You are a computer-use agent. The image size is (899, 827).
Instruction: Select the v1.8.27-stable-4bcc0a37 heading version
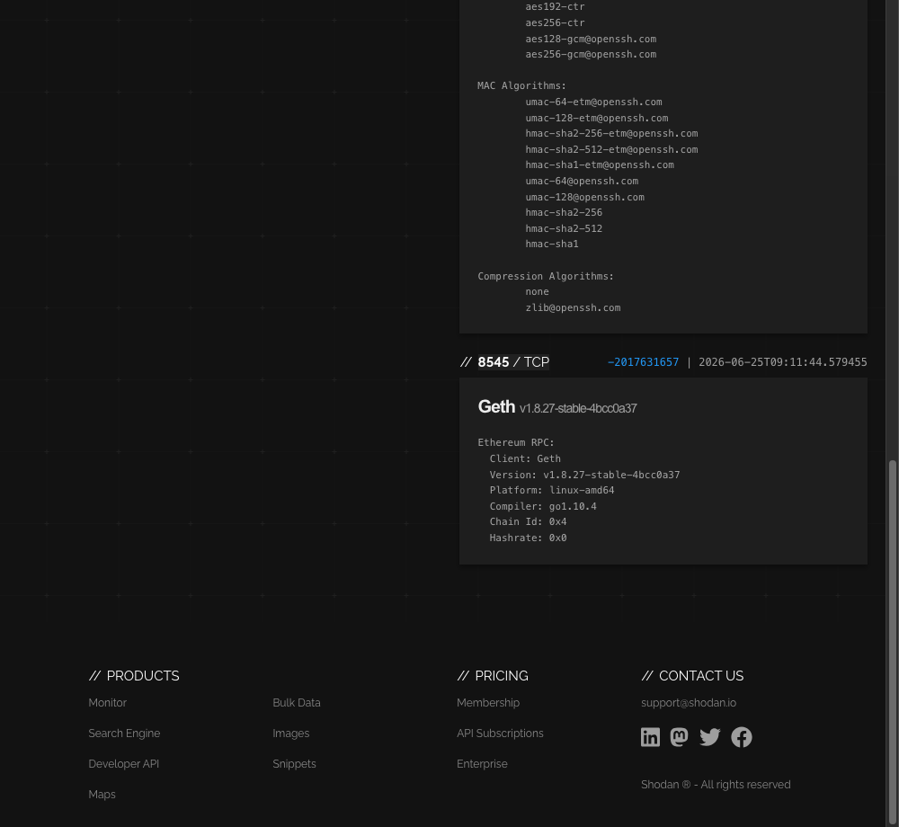[578, 408]
